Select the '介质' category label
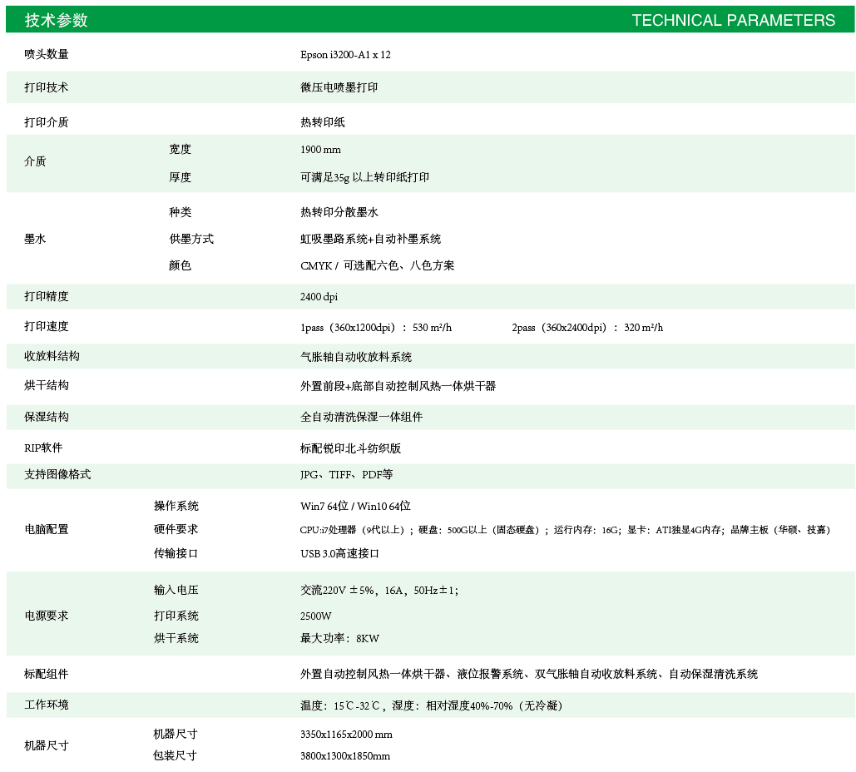 36,161
